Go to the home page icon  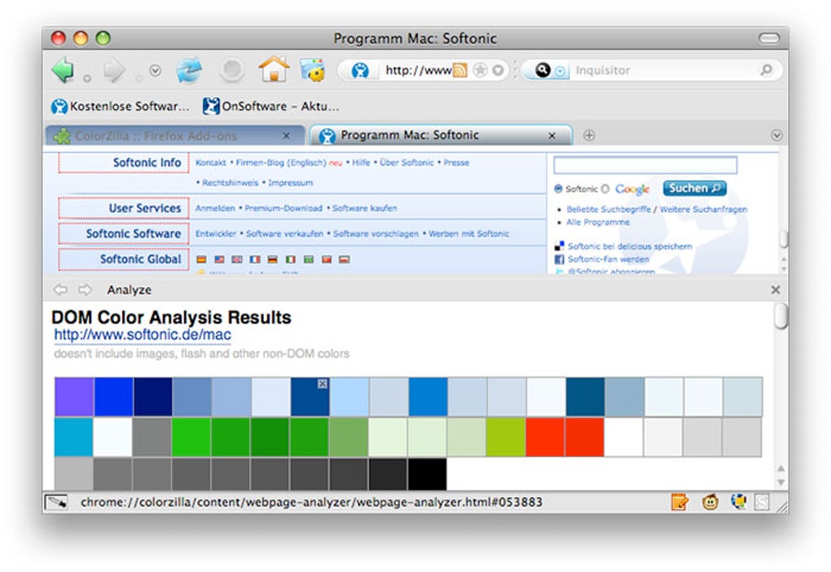coord(274,69)
